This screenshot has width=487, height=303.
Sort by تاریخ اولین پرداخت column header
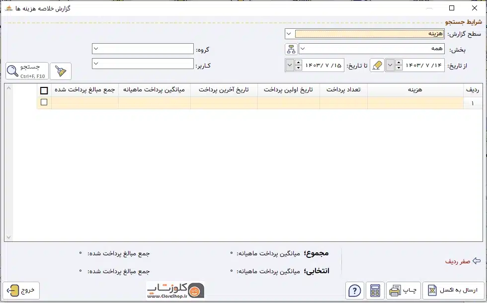[x=289, y=90]
